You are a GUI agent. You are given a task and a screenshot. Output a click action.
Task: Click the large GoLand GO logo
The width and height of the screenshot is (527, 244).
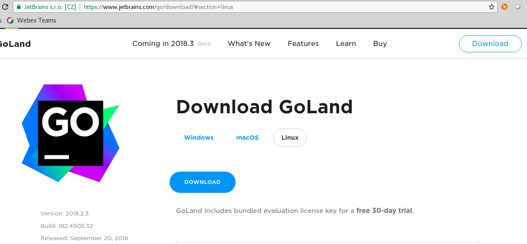[71, 133]
